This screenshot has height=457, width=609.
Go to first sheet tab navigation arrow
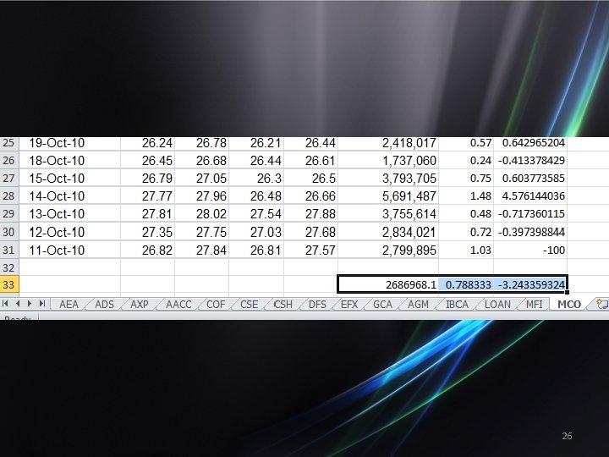pos(5,304)
